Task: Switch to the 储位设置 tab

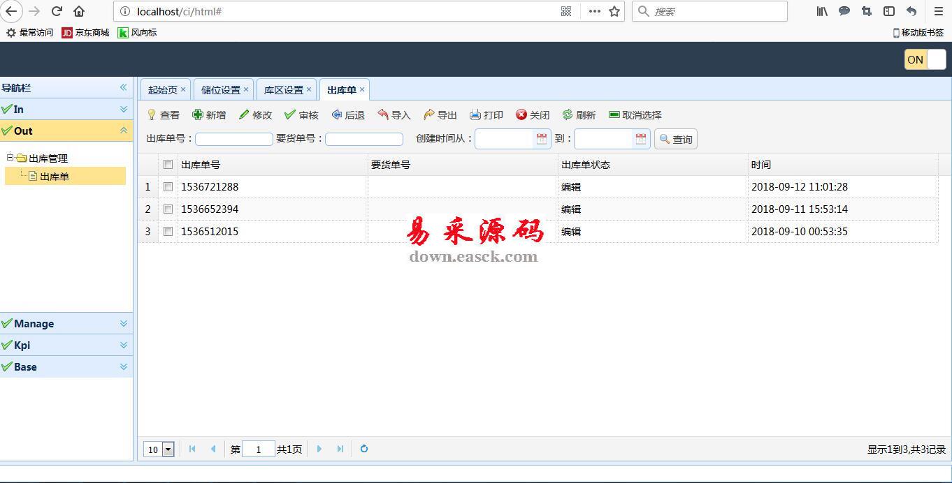Action: click(220, 90)
